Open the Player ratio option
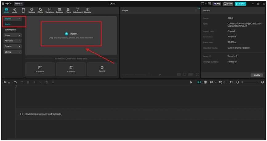The width and height of the screenshot is (267, 141). point(191,75)
